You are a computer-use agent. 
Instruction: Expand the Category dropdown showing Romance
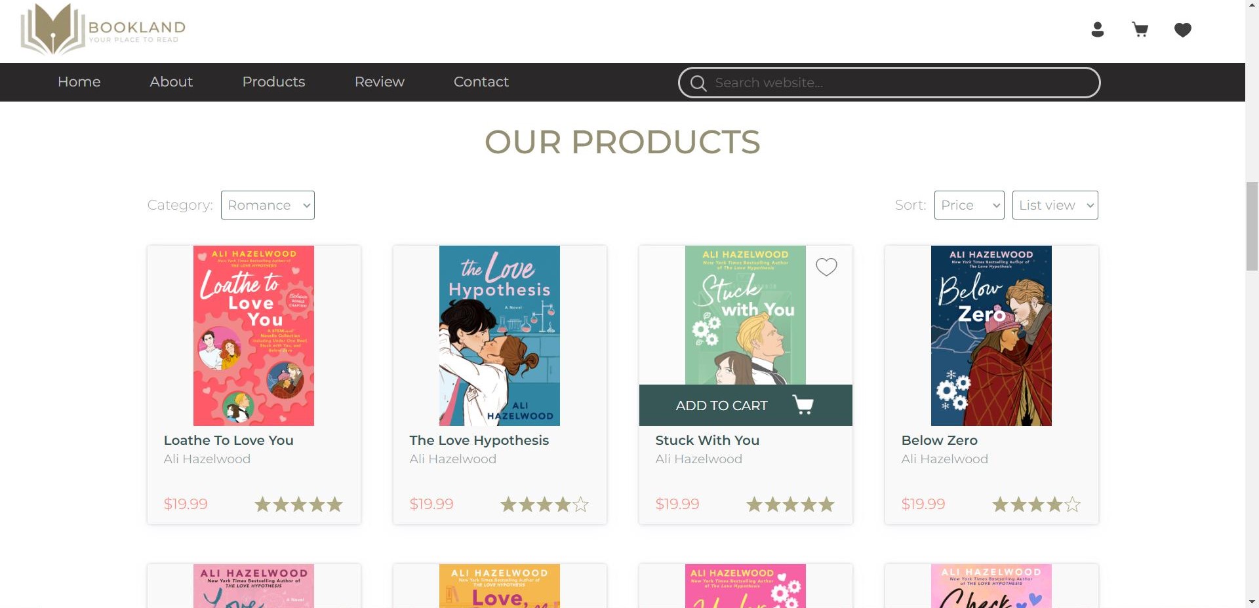pos(268,205)
